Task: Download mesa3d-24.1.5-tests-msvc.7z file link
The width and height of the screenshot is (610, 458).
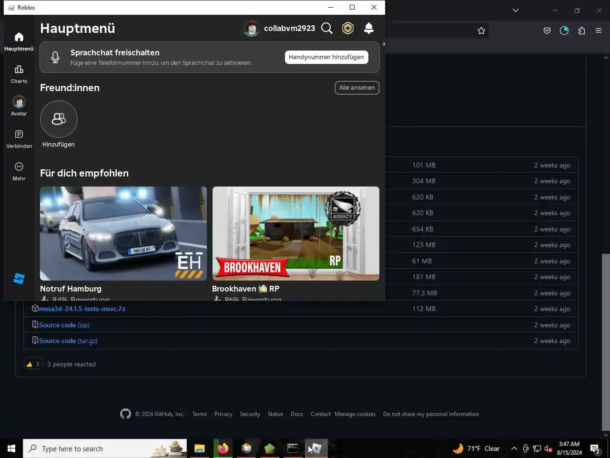Action: point(82,309)
